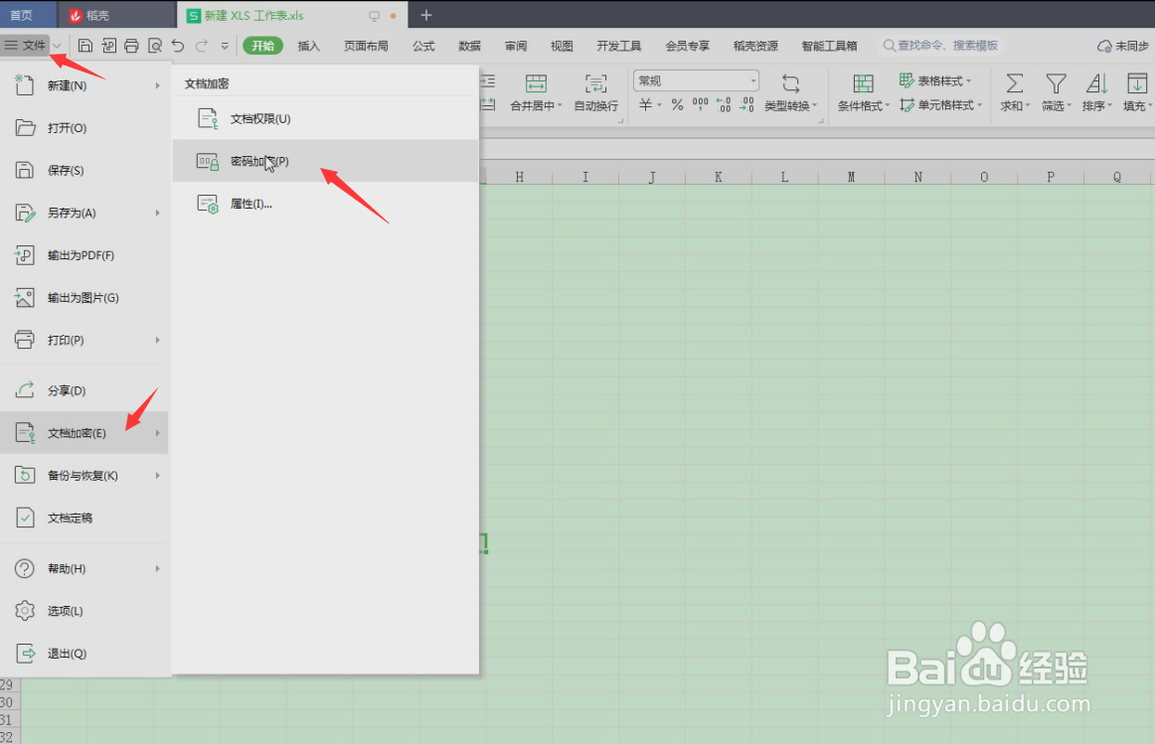Viewport: 1155px width, 744px height.
Task: Open 选项(L) settings entry
Action: click(x=84, y=611)
